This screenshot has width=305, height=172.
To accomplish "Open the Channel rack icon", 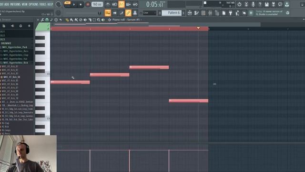I will click(203, 13).
